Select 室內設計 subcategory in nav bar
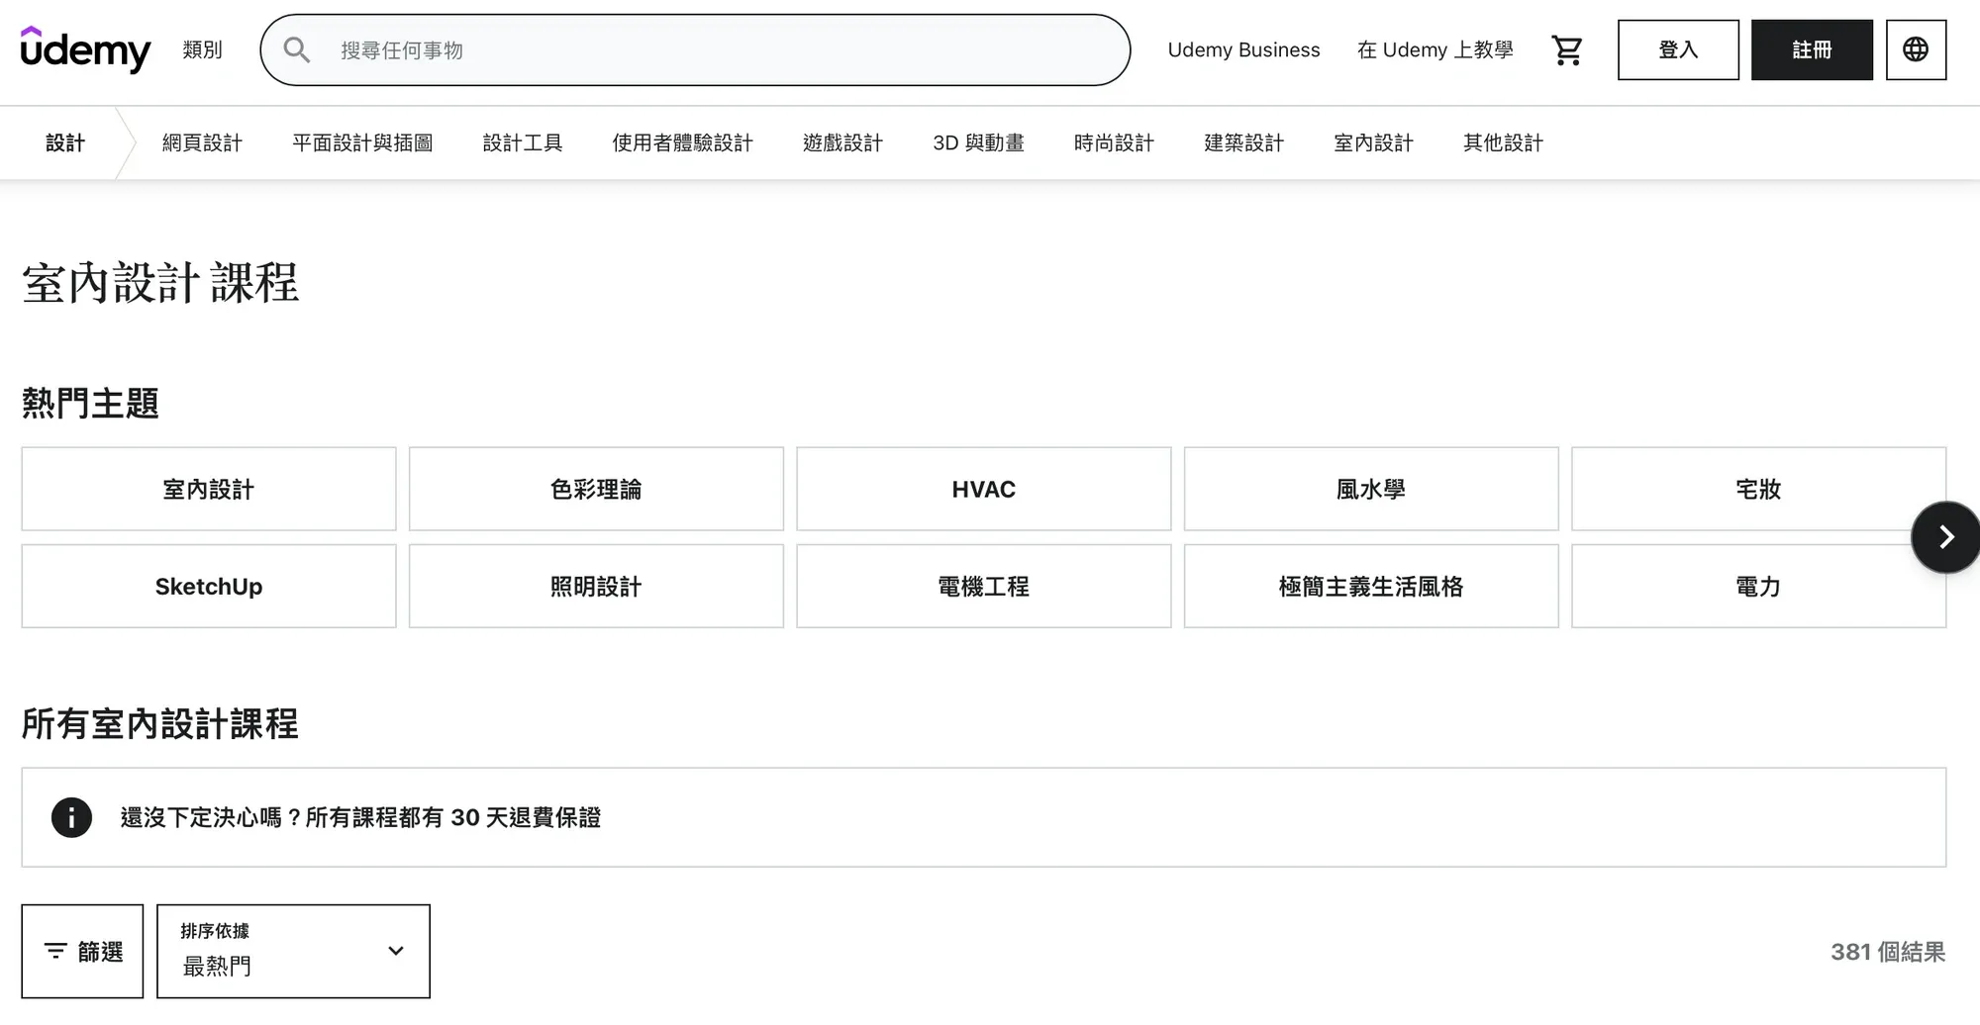 point(1373,142)
